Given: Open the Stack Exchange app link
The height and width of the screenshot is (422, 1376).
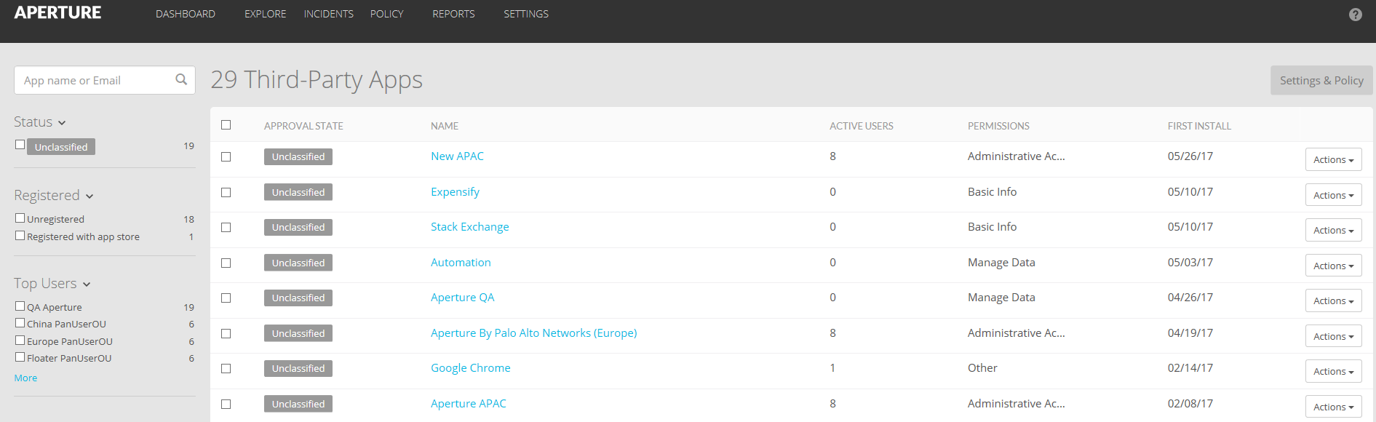Looking at the screenshot, I should (x=469, y=227).
